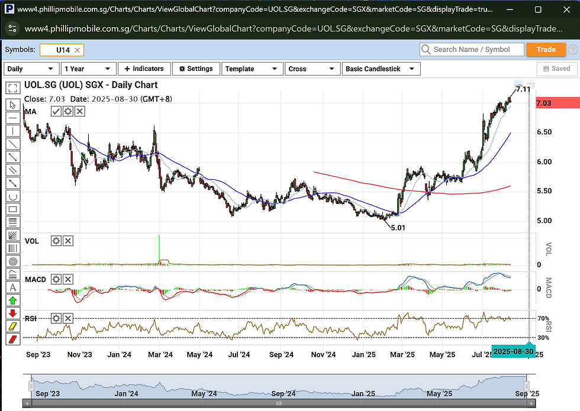Select the arrow pointer tool
The image size is (580, 411).
(12, 105)
